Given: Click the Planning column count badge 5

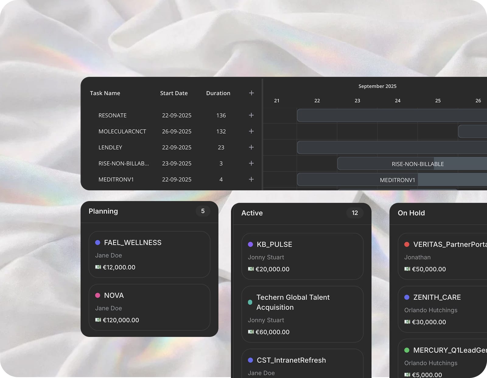Looking at the screenshot, I should tap(203, 211).
